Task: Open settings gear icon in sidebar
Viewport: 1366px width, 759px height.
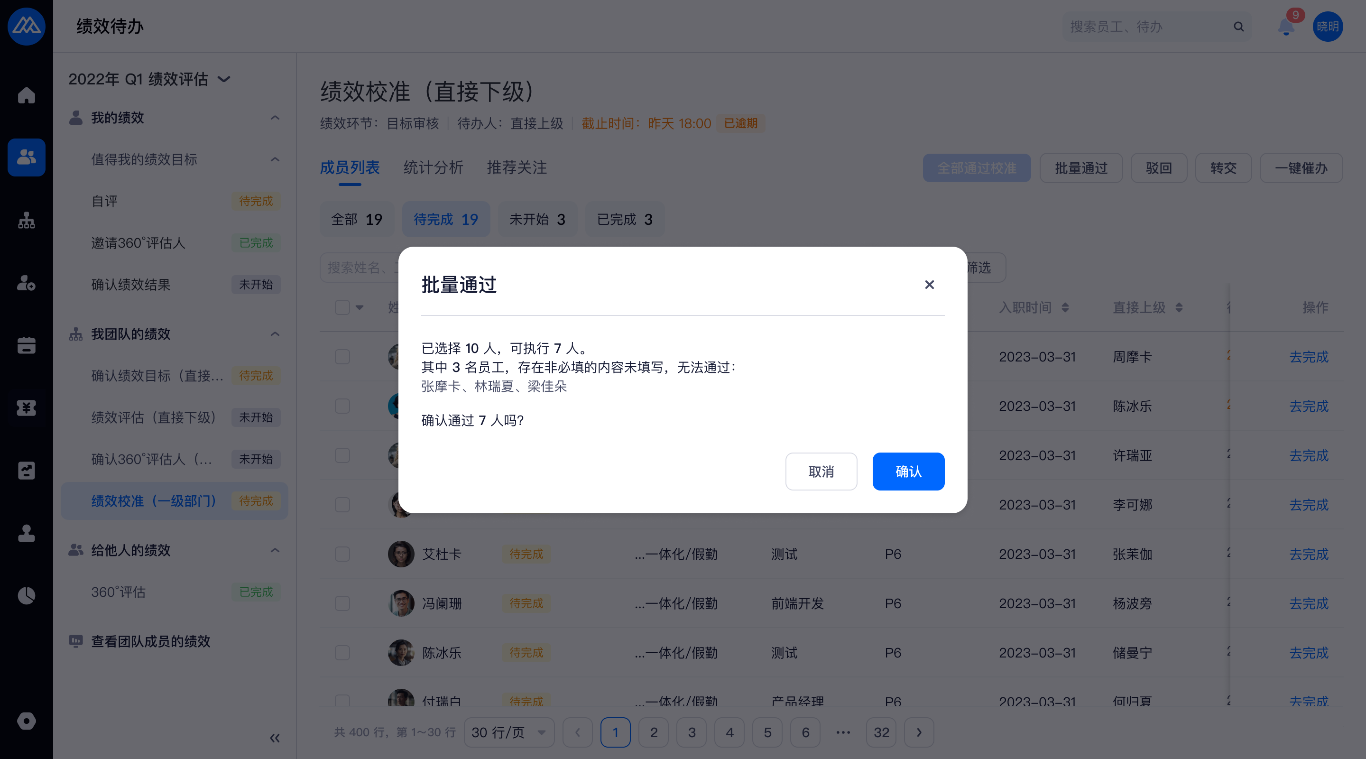Action: 26,721
